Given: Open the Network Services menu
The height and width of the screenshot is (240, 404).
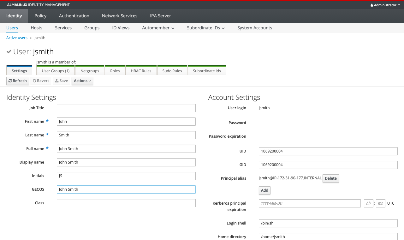Looking at the screenshot, I should point(120,16).
